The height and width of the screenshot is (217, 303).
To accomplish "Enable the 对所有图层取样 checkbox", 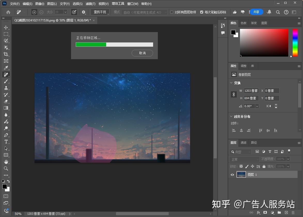I will [x=172, y=12].
